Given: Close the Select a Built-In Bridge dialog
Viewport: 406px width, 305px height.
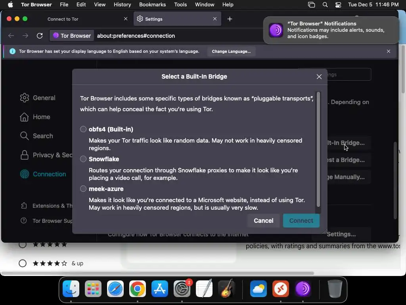Looking at the screenshot, I should click(x=319, y=77).
